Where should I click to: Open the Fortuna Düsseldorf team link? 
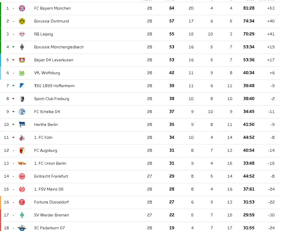tap(51, 202)
